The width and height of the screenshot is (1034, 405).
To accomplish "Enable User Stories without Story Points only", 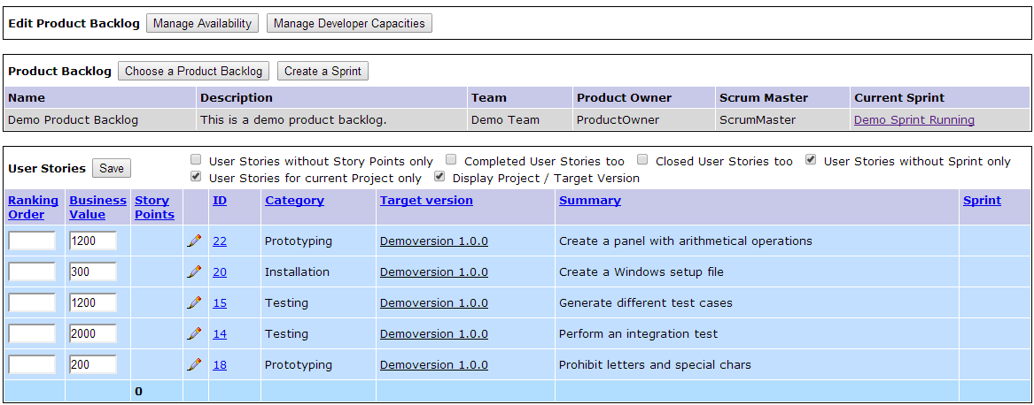I will pos(196,161).
